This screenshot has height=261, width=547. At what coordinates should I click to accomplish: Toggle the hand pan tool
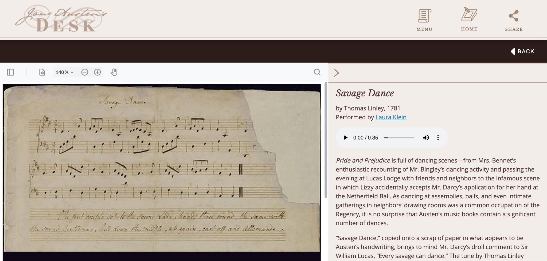114,72
